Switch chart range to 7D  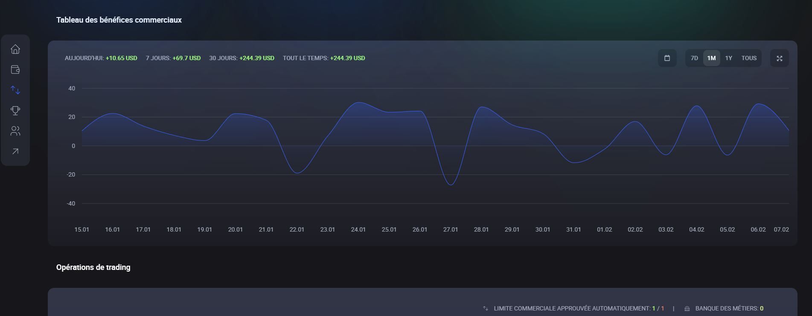(694, 58)
